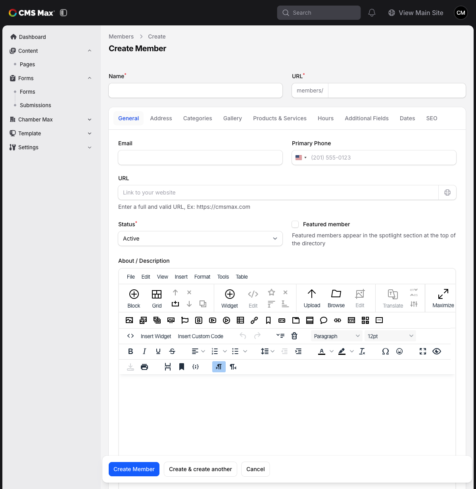Cancel the member creation
476x489 pixels.
(x=255, y=469)
